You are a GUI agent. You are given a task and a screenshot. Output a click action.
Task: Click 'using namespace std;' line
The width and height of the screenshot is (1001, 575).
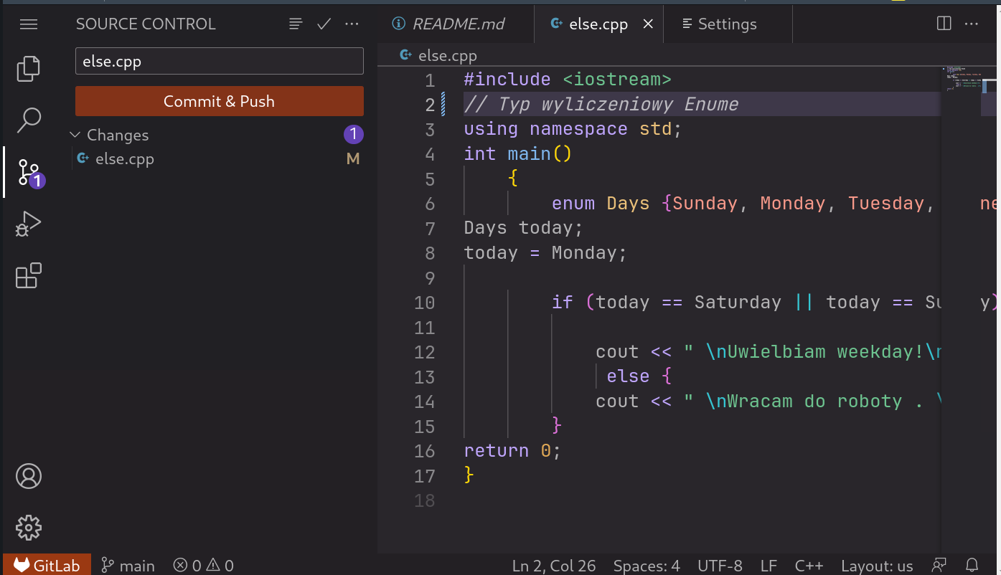click(x=573, y=129)
